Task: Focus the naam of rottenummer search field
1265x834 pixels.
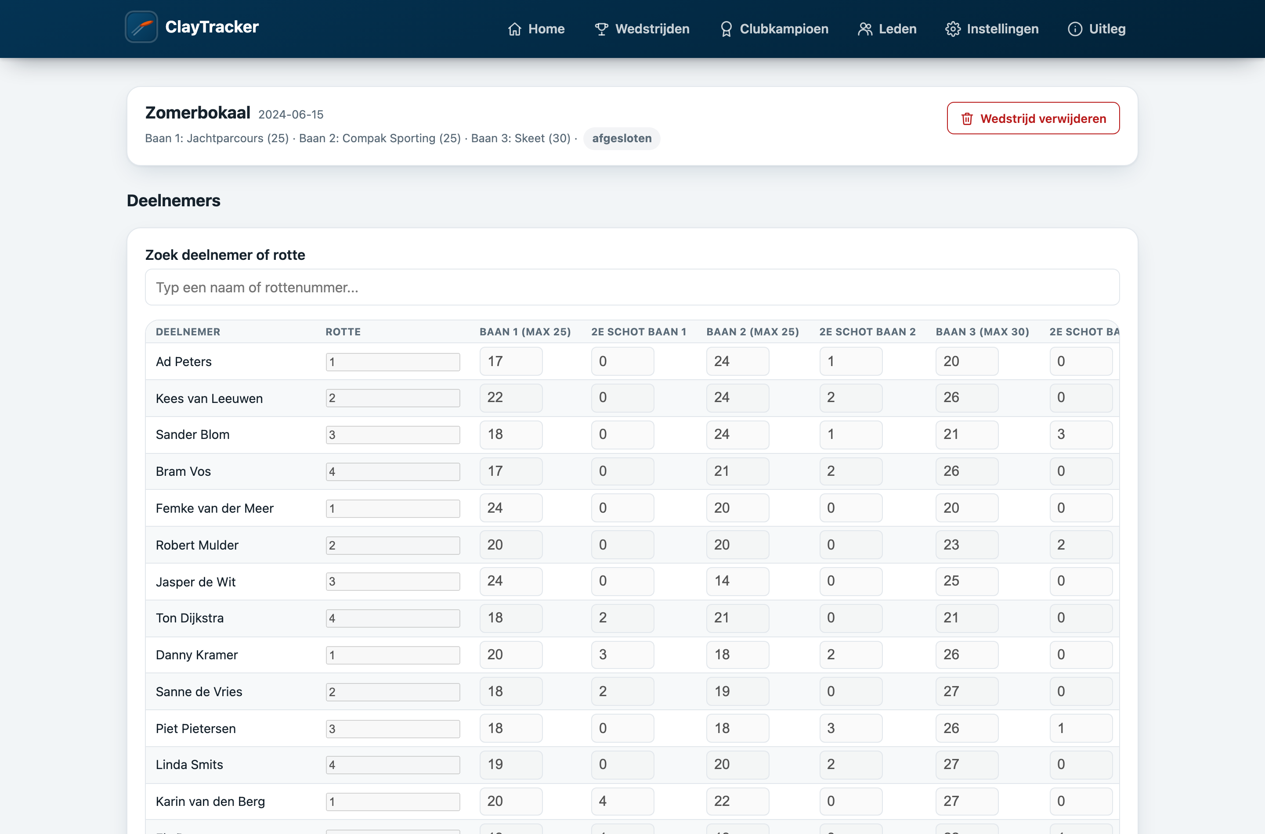Action: tap(632, 287)
